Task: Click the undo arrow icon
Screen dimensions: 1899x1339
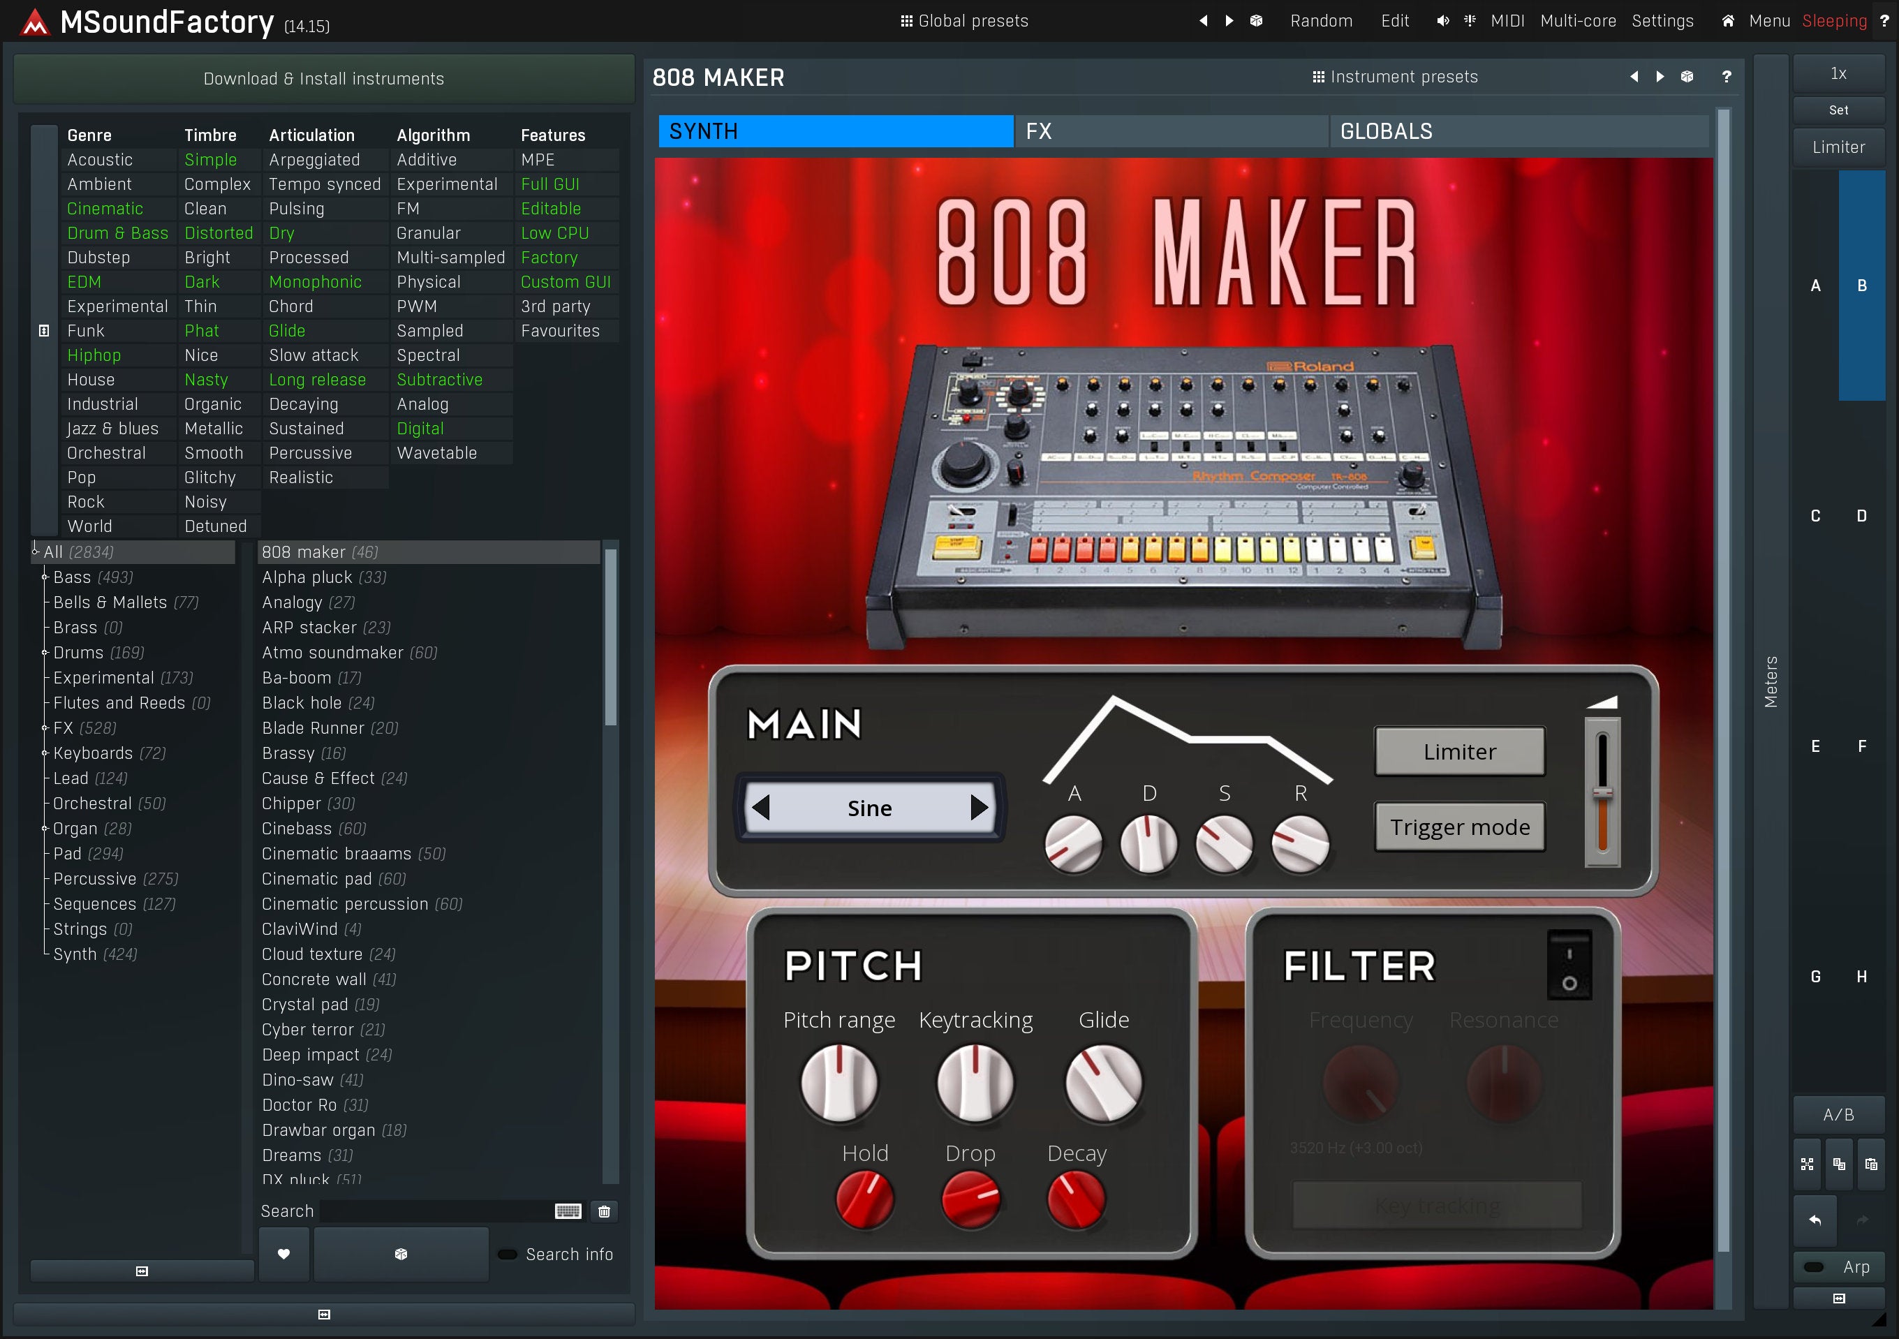Action: pyautogui.click(x=1815, y=1220)
